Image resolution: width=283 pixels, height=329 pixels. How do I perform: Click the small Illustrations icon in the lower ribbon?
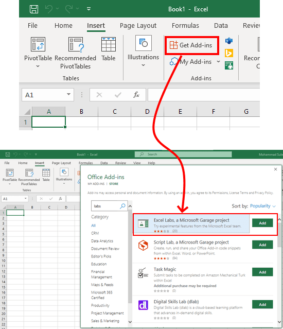point(64,172)
